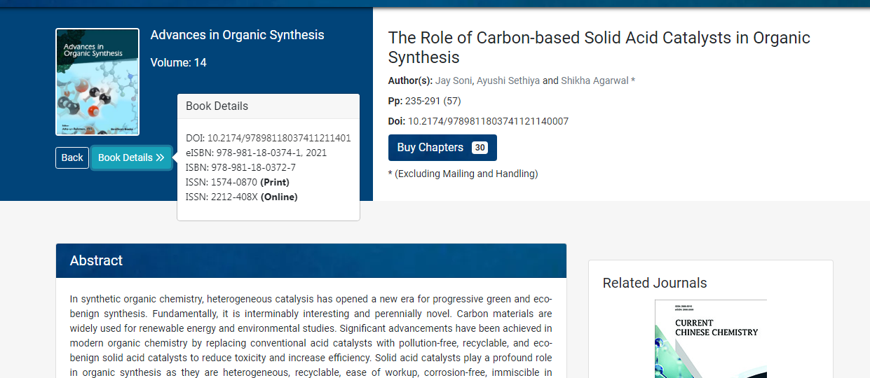Click the Advances in Organic Synthesis title
Image resolution: width=870 pixels, height=378 pixels.
[x=237, y=35]
